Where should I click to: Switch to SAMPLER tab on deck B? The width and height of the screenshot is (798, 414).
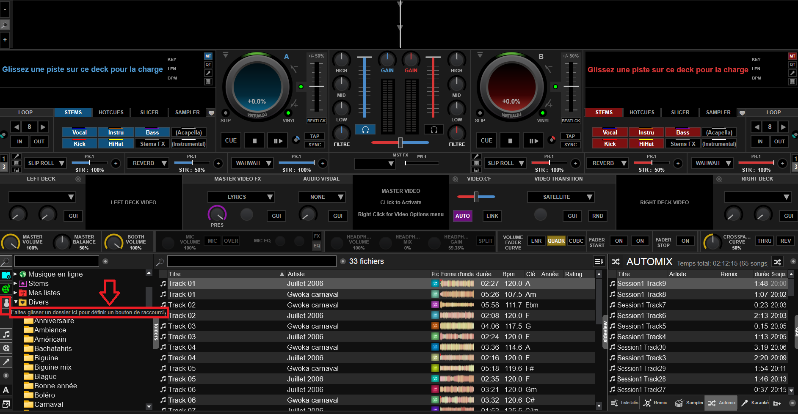pos(718,112)
